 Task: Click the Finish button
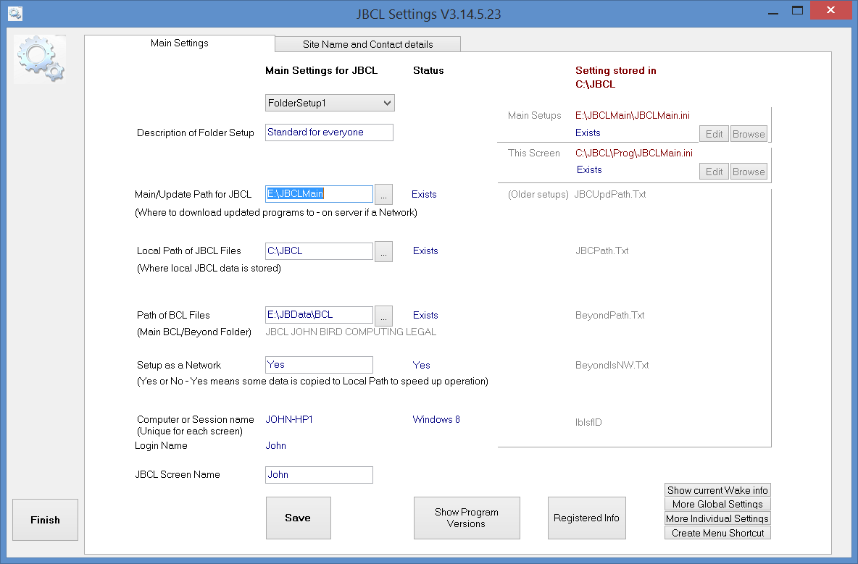point(45,519)
